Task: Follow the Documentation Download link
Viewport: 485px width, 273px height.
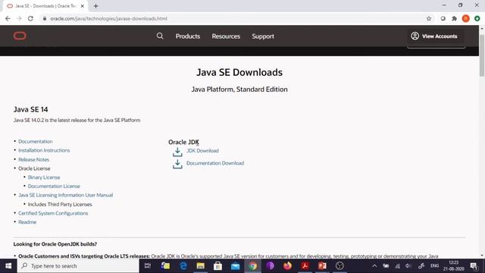Action: point(215,163)
